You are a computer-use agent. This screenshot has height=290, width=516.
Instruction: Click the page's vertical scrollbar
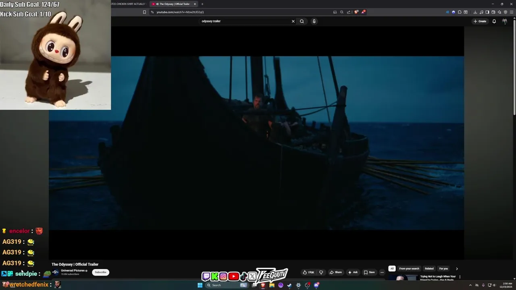(514, 68)
